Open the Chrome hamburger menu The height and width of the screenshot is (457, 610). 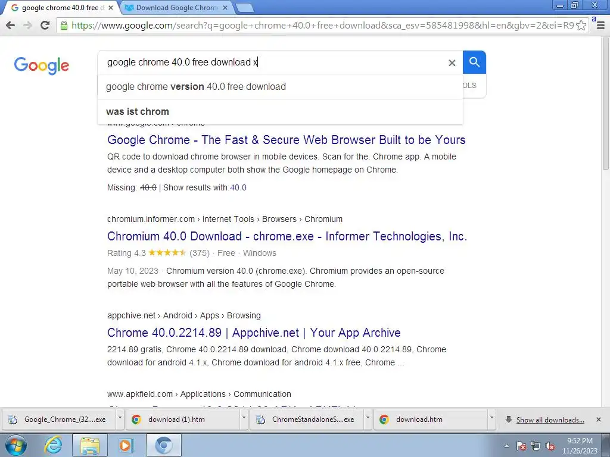(600, 26)
